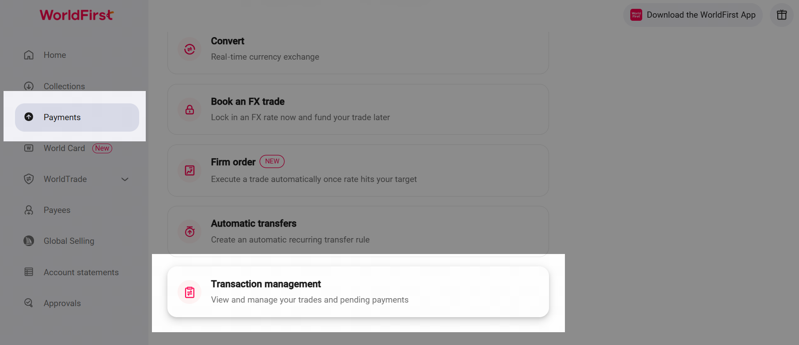The width and height of the screenshot is (799, 345).
Task: Open World Card menu item
Action: (64, 148)
